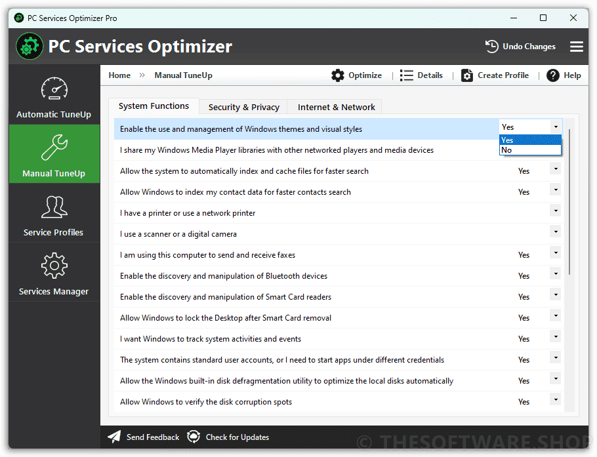Screen dimensions: 597x457
Task: Open dropdown for send and receive faxes
Action: (556, 252)
